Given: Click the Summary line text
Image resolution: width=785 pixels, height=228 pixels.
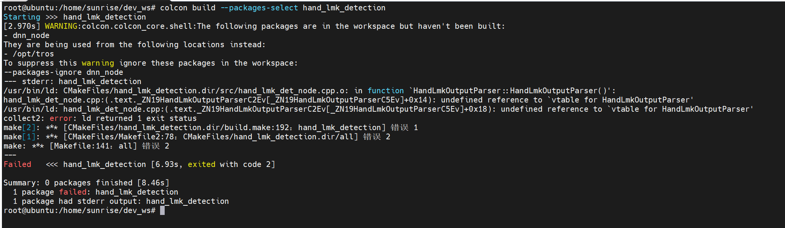Looking at the screenshot, I should [x=86, y=183].
